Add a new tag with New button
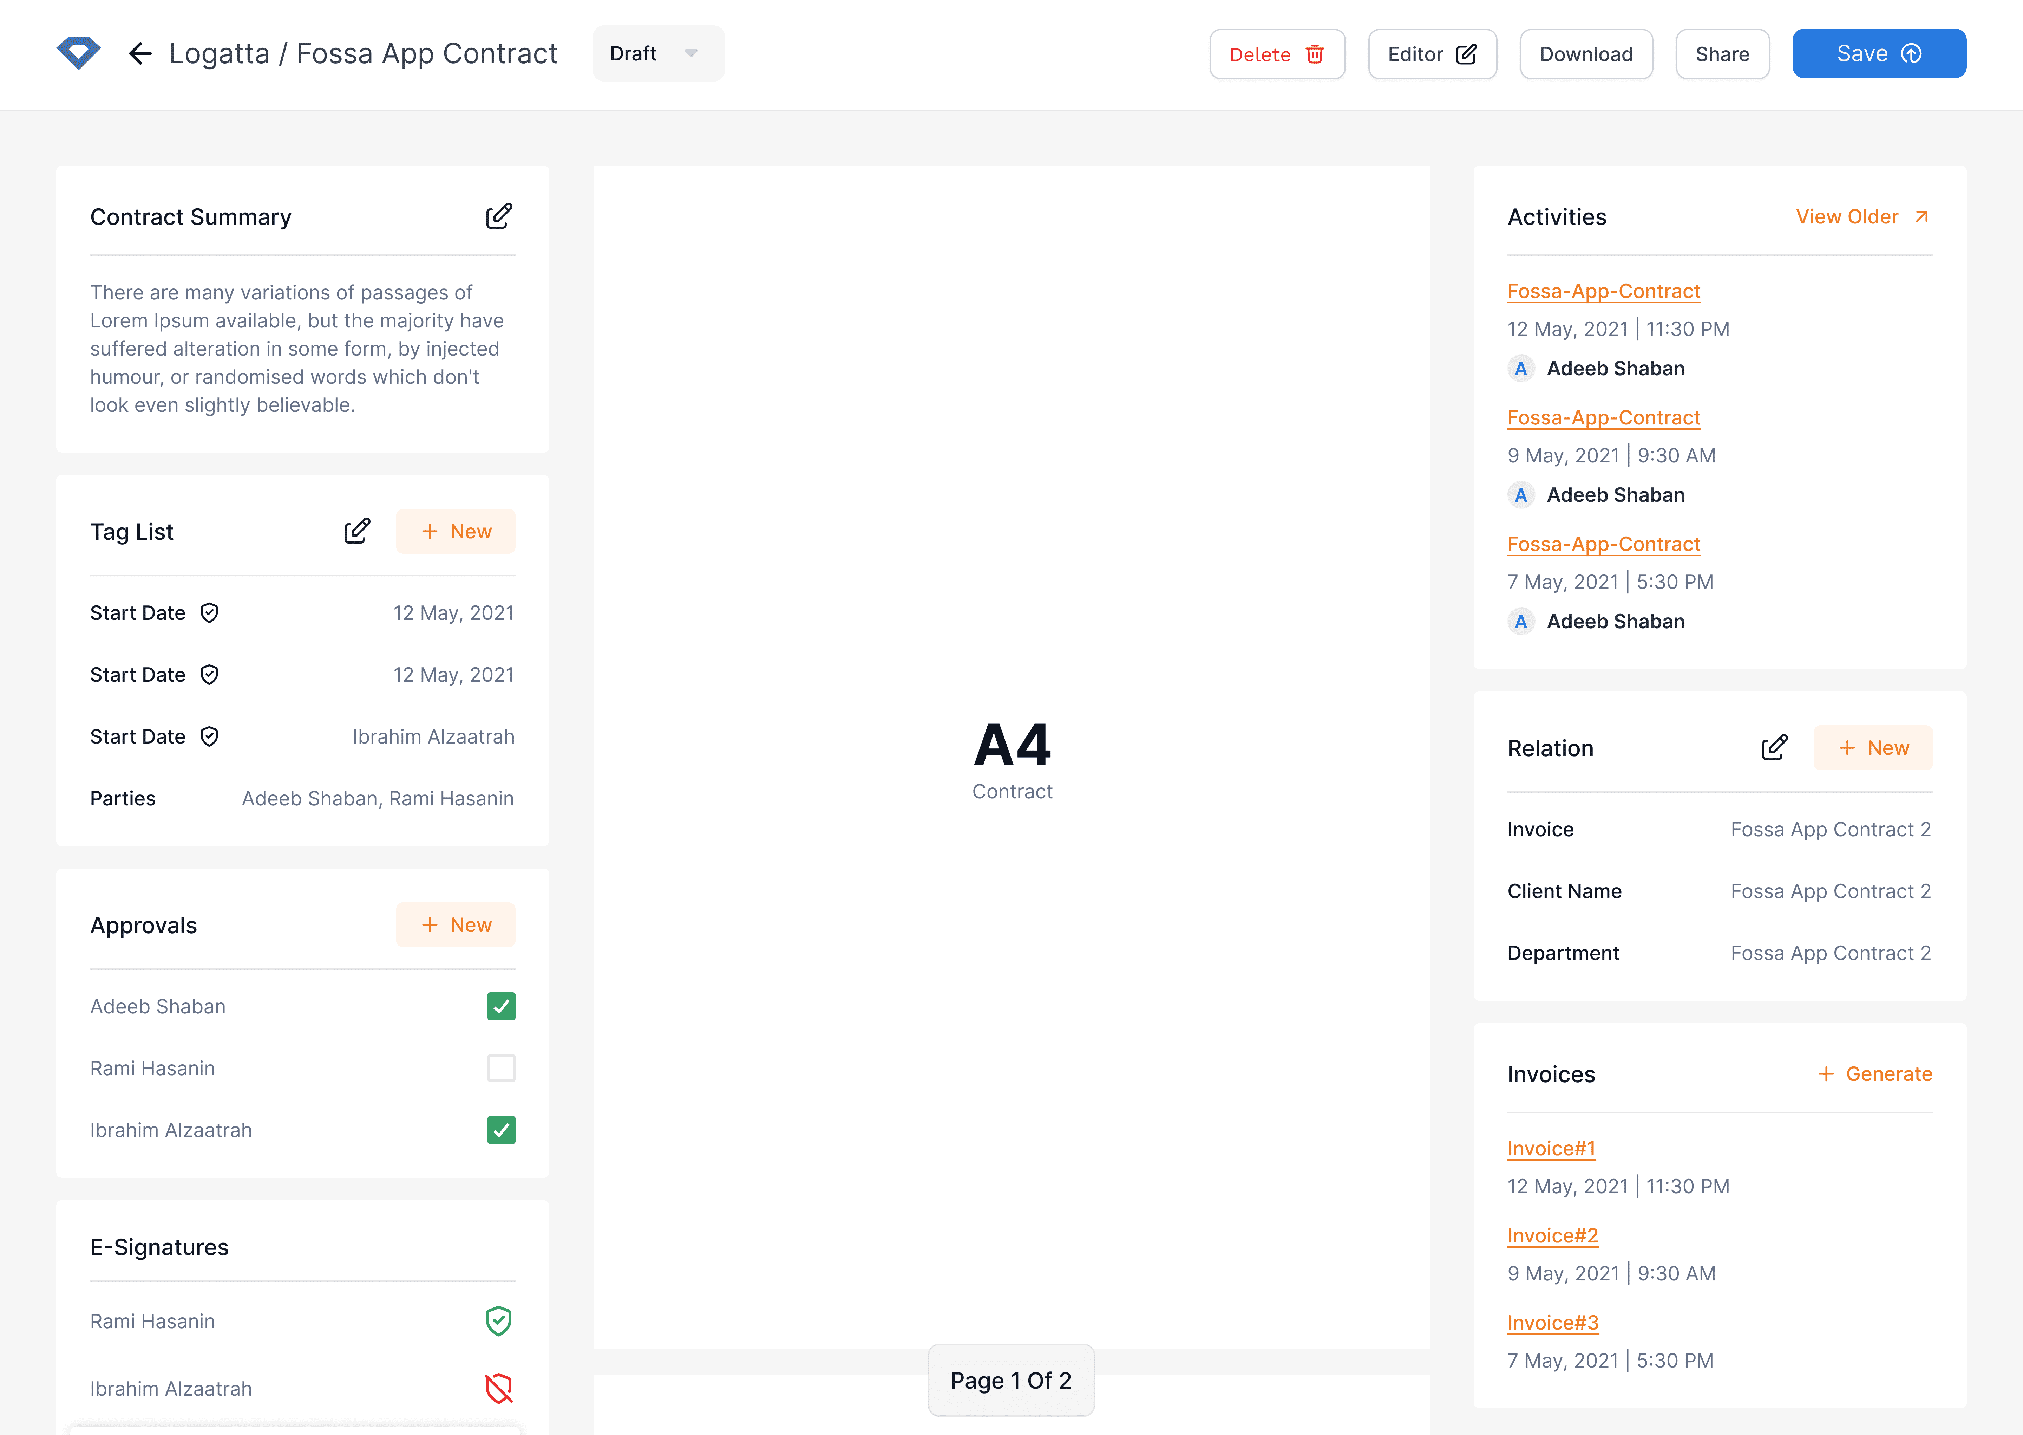2023x1435 pixels. 456,531
